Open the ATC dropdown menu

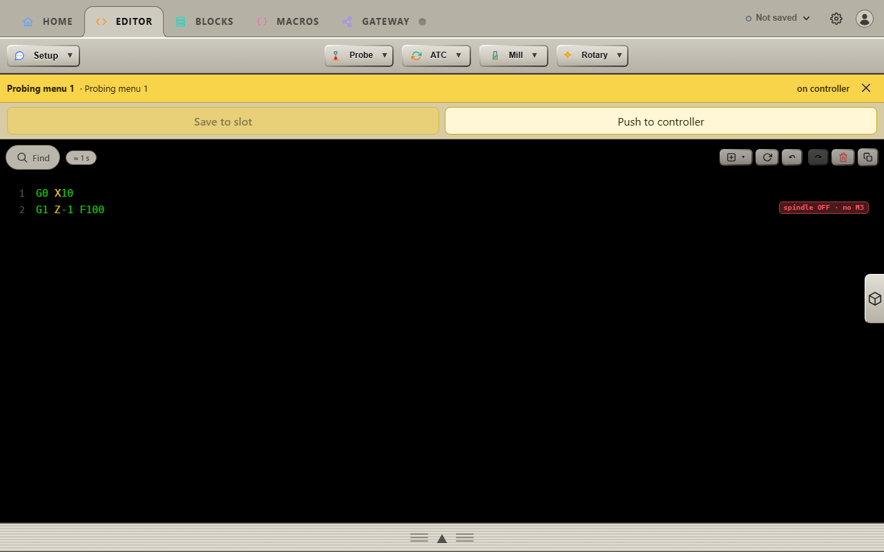(x=436, y=56)
